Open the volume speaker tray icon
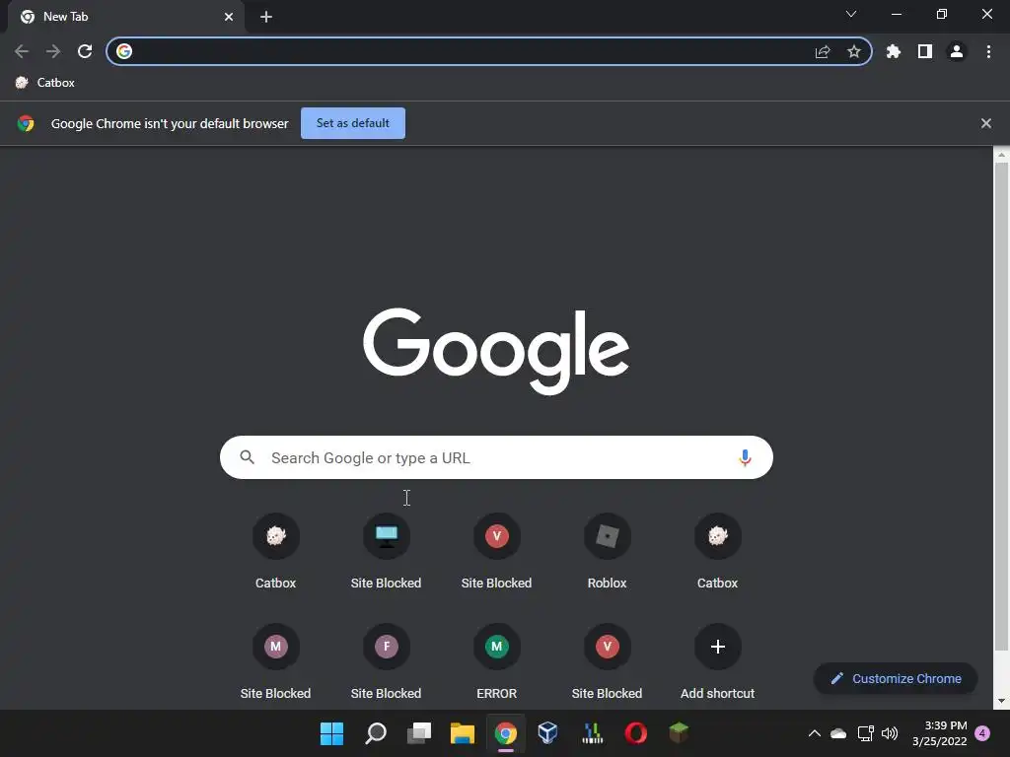This screenshot has width=1010, height=757. click(890, 733)
